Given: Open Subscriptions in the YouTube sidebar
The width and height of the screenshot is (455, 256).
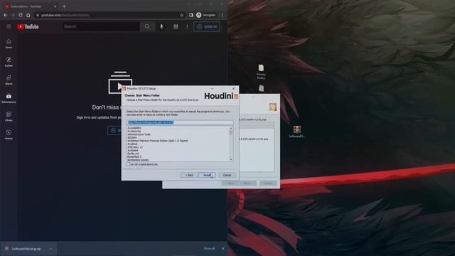Looking at the screenshot, I should pyautogui.click(x=9, y=98).
